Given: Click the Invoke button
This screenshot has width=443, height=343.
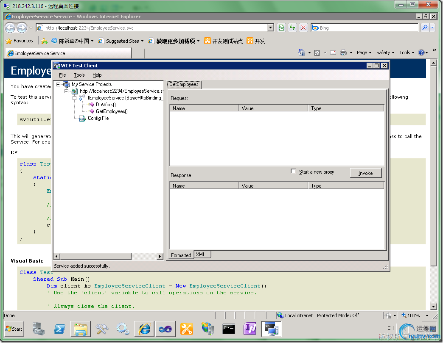Looking at the screenshot, I should pos(366,173).
